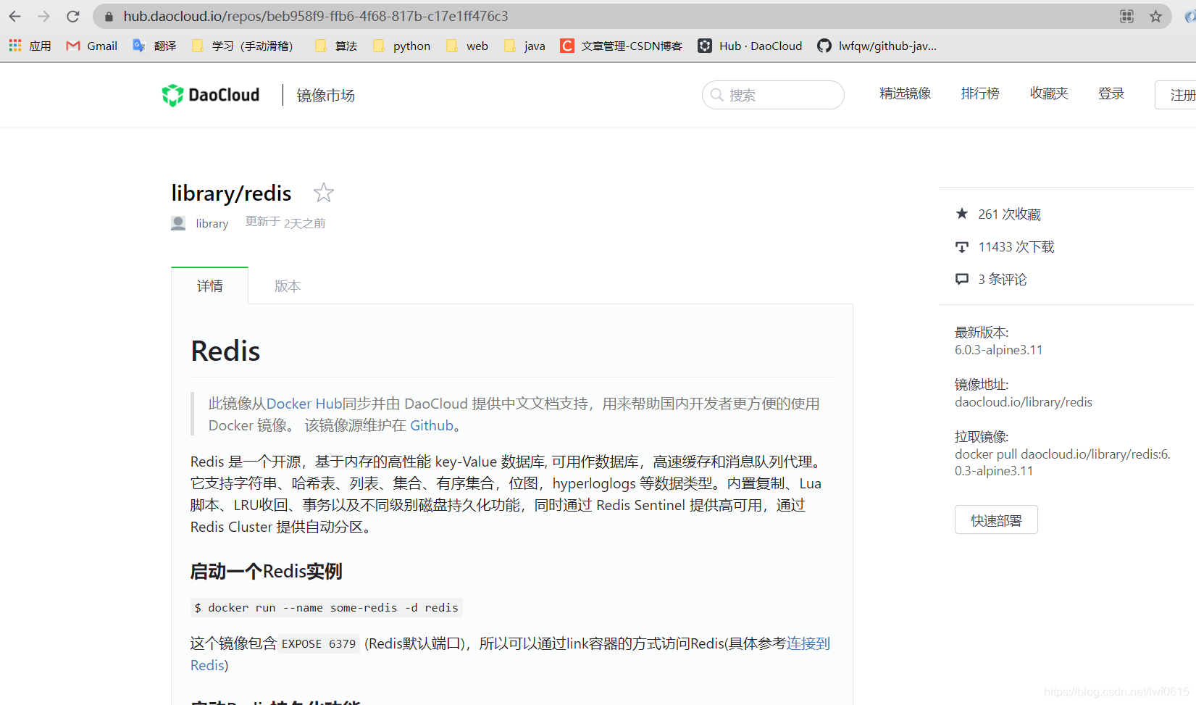Click the 261 次收藏 text
The width and height of the screenshot is (1196, 705).
(1010, 214)
